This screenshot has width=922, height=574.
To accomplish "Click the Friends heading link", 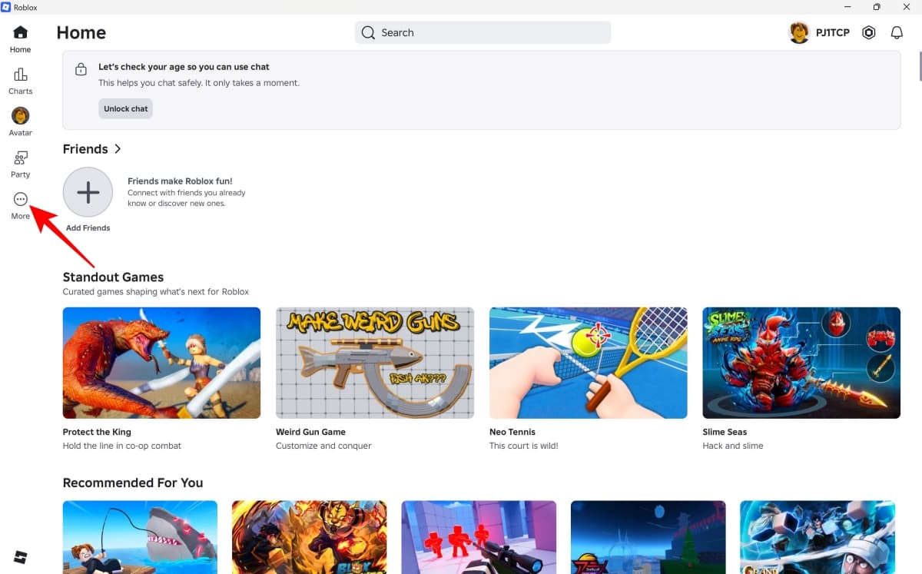I will 85,149.
